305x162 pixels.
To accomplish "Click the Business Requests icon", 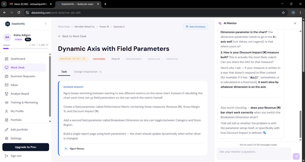I will point(7,76).
